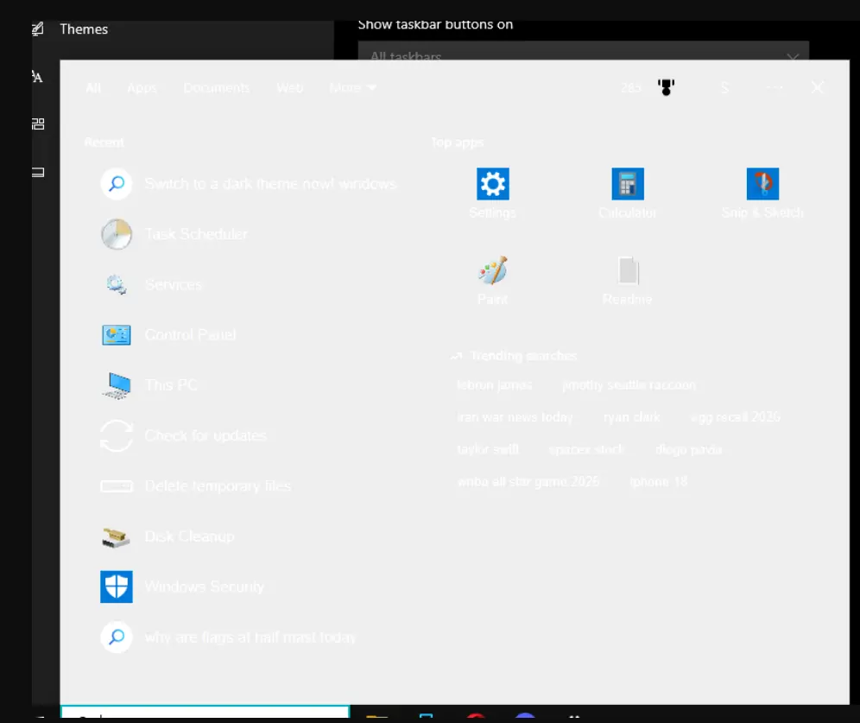
Task: Search trending topic 'spacex stock'
Action: coord(586,450)
